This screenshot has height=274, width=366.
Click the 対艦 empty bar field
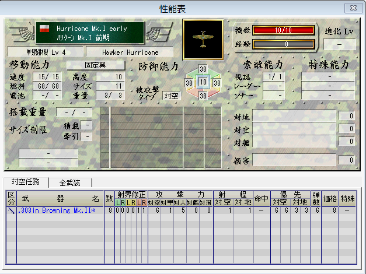[x=294, y=141]
